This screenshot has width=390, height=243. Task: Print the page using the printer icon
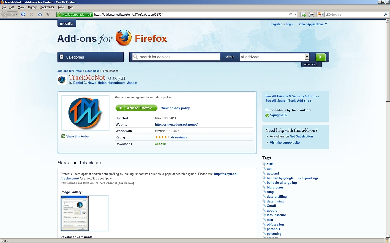311,14
